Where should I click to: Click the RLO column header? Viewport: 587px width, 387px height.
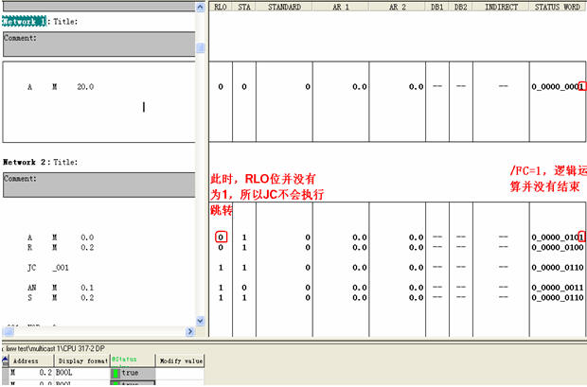[221, 7]
